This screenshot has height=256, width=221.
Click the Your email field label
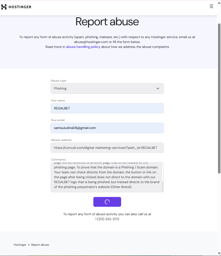pos(58,120)
